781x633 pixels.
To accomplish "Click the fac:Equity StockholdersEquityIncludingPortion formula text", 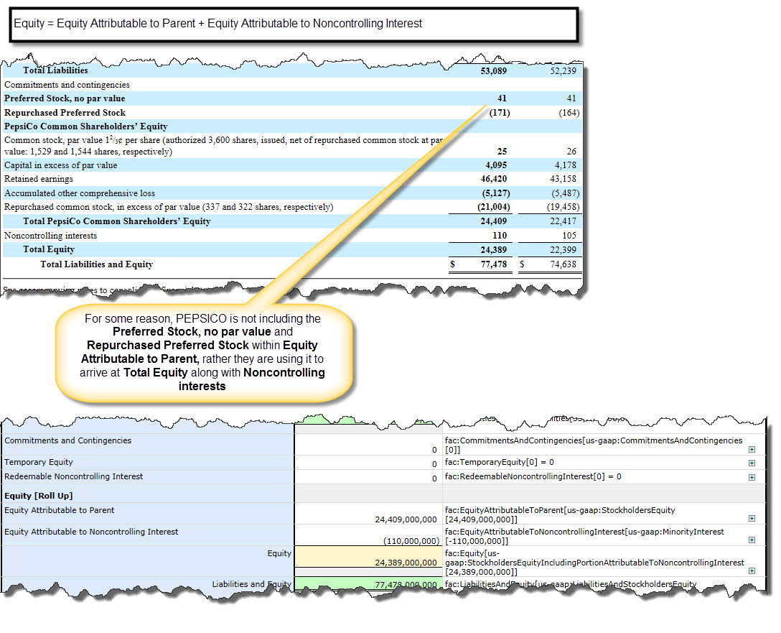I will (594, 562).
